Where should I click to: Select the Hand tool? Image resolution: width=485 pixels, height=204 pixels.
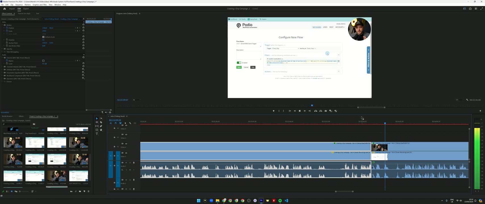[x=101, y=130]
